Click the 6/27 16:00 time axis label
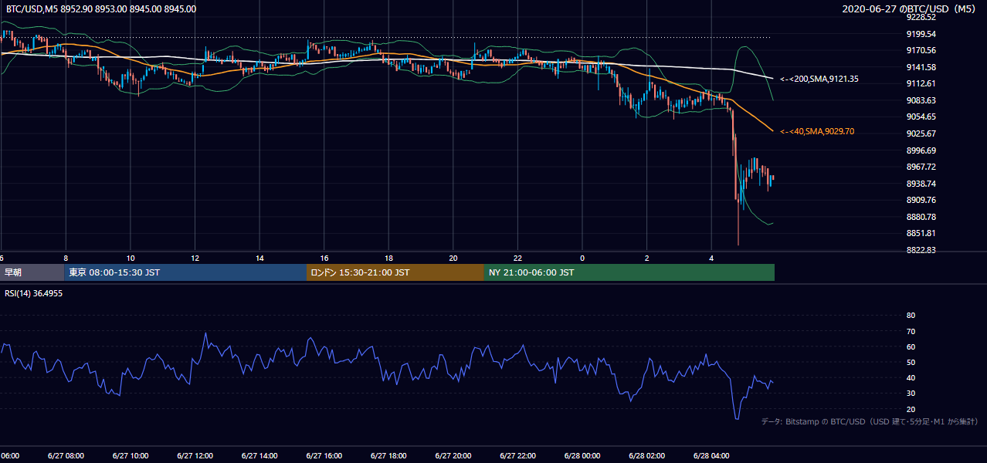The image size is (987, 463). point(324,456)
